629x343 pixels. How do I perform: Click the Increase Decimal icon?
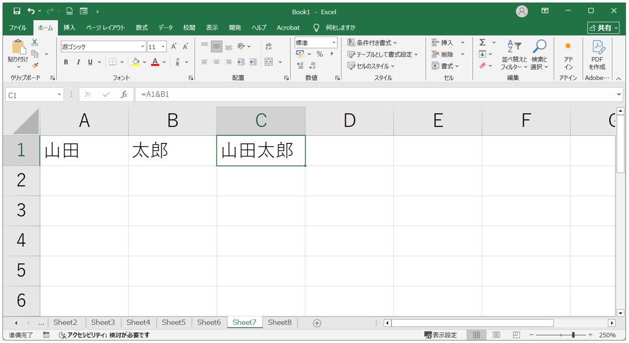click(300, 66)
